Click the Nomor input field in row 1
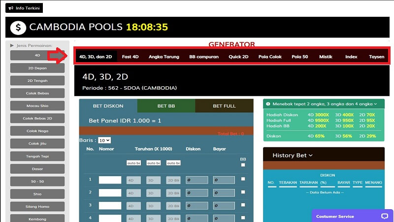Image resolution: width=394 pixels, height=222 pixels. point(110,180)
